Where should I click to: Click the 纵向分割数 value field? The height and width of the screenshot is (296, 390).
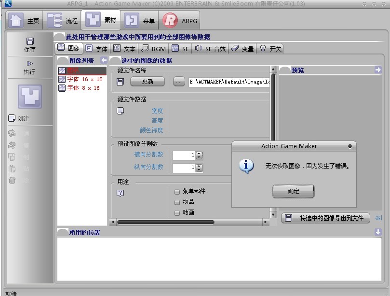tap(184, 168)
